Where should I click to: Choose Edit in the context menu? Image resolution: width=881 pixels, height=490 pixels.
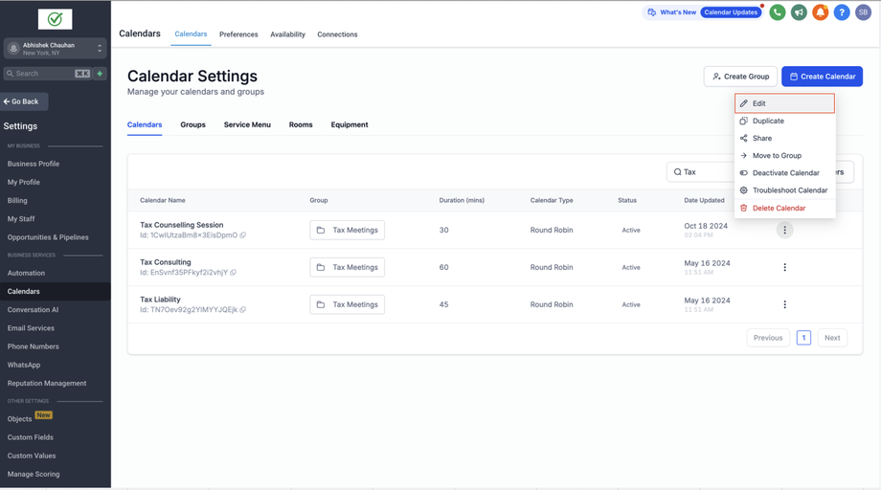(x=784, y=103)
